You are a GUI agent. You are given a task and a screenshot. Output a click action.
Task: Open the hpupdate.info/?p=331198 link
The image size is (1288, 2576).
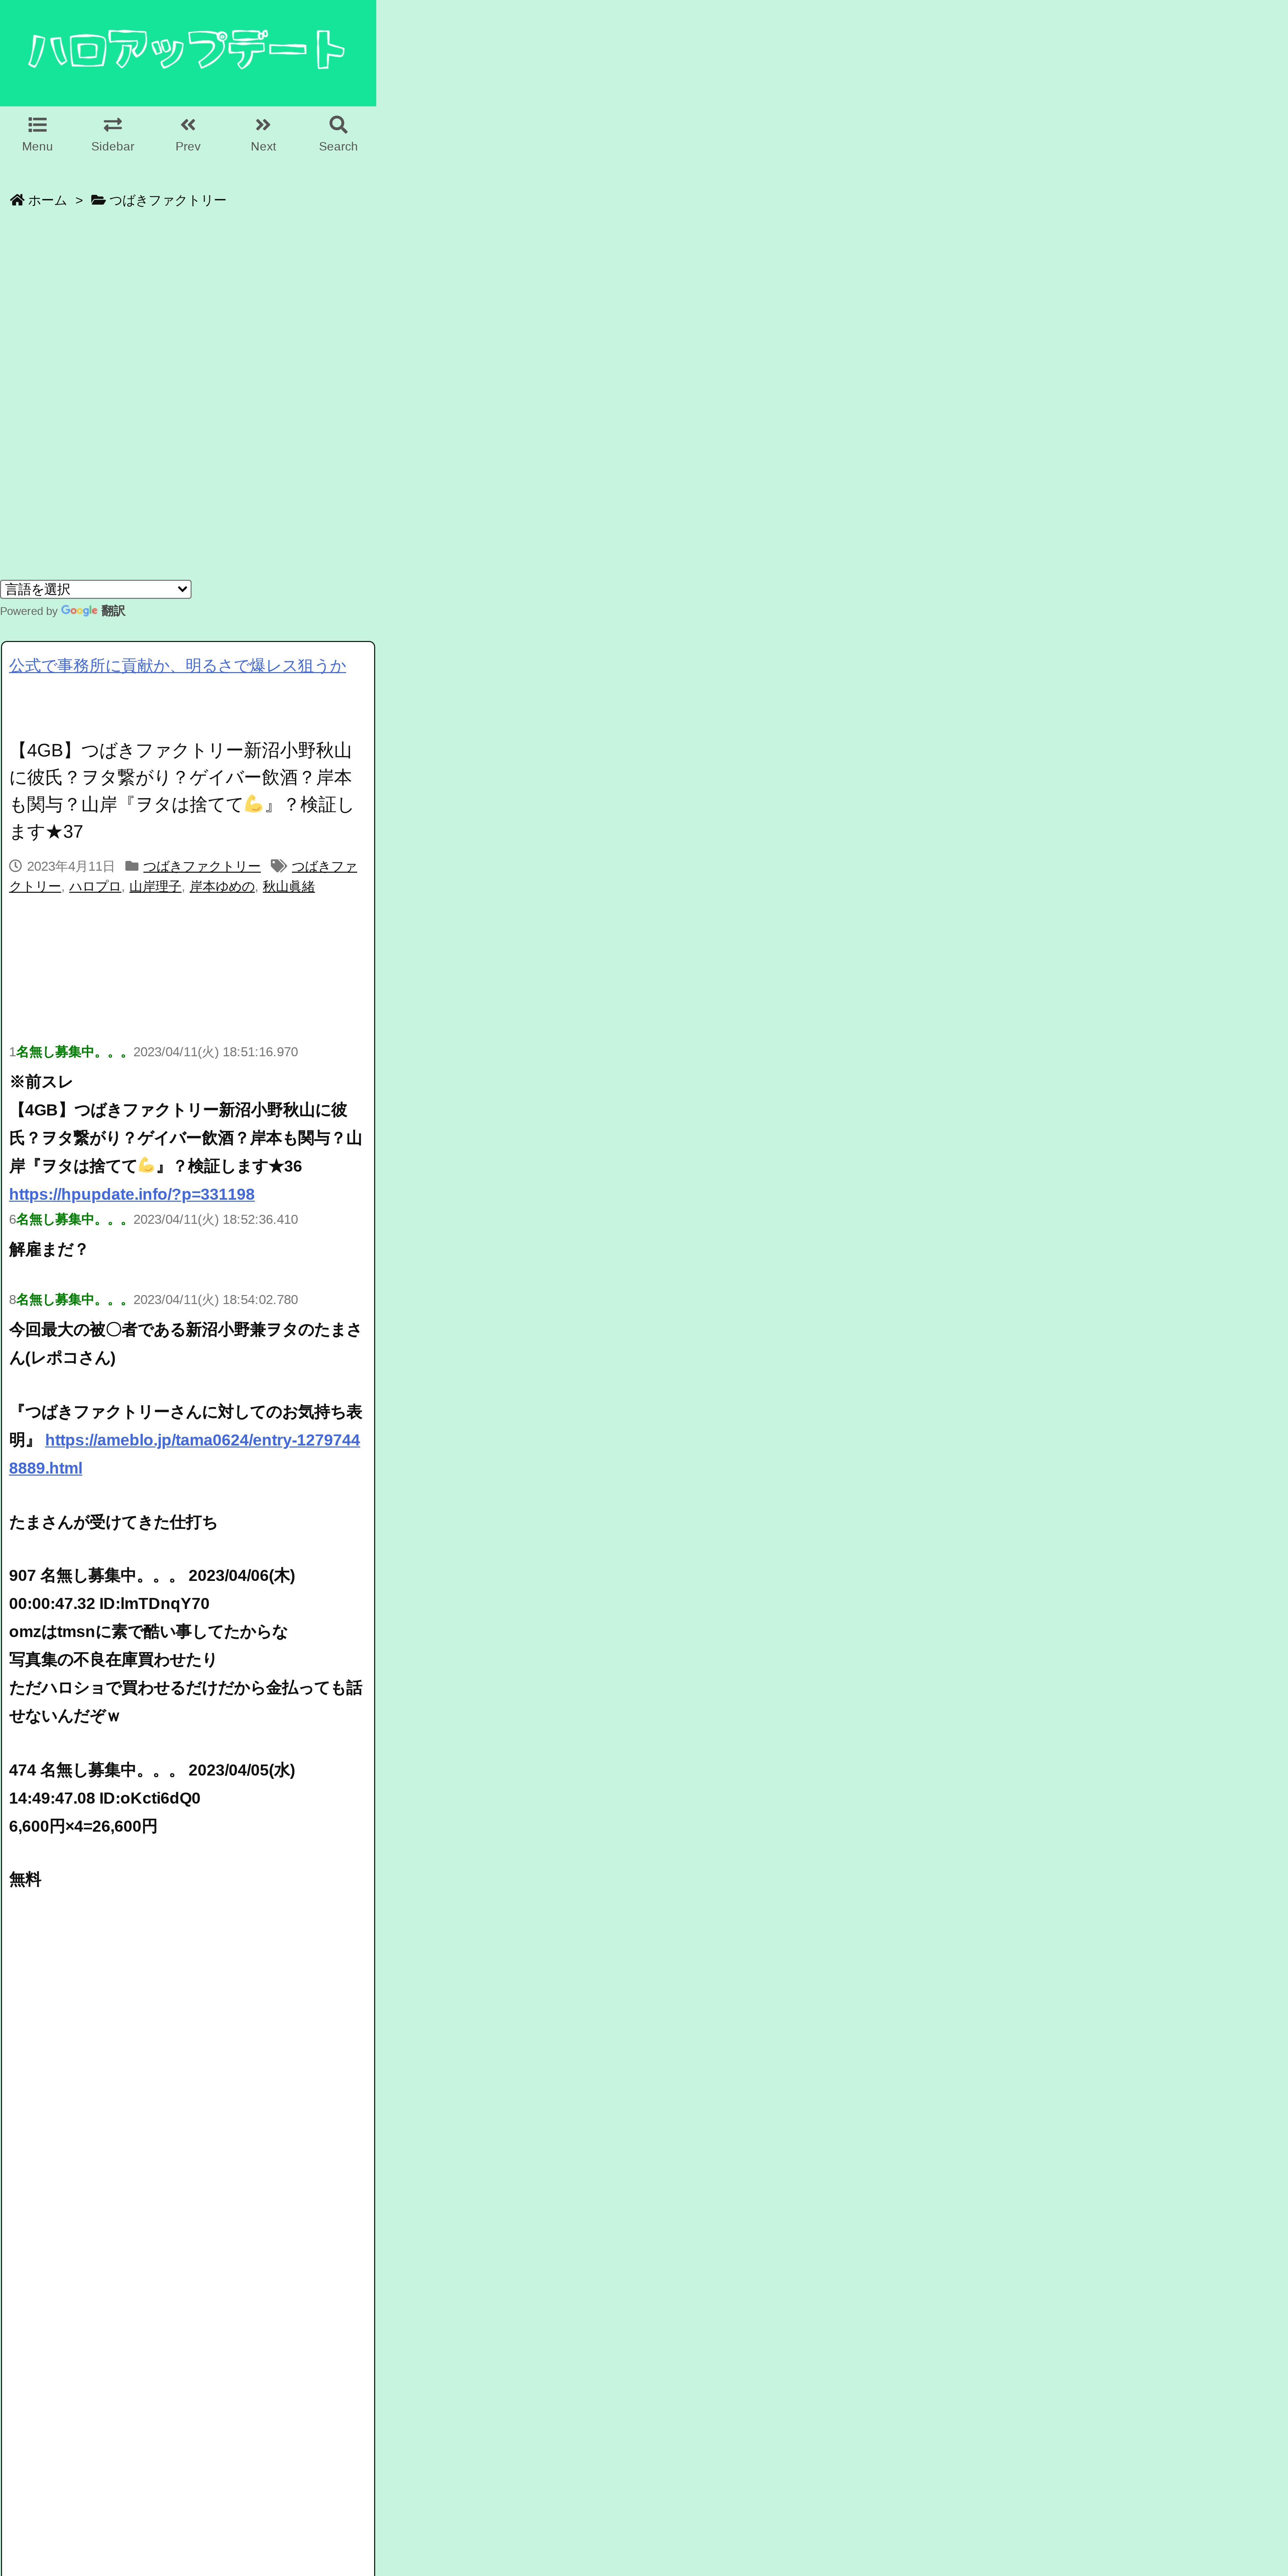pyautogui.click(x=132, y=1194)
